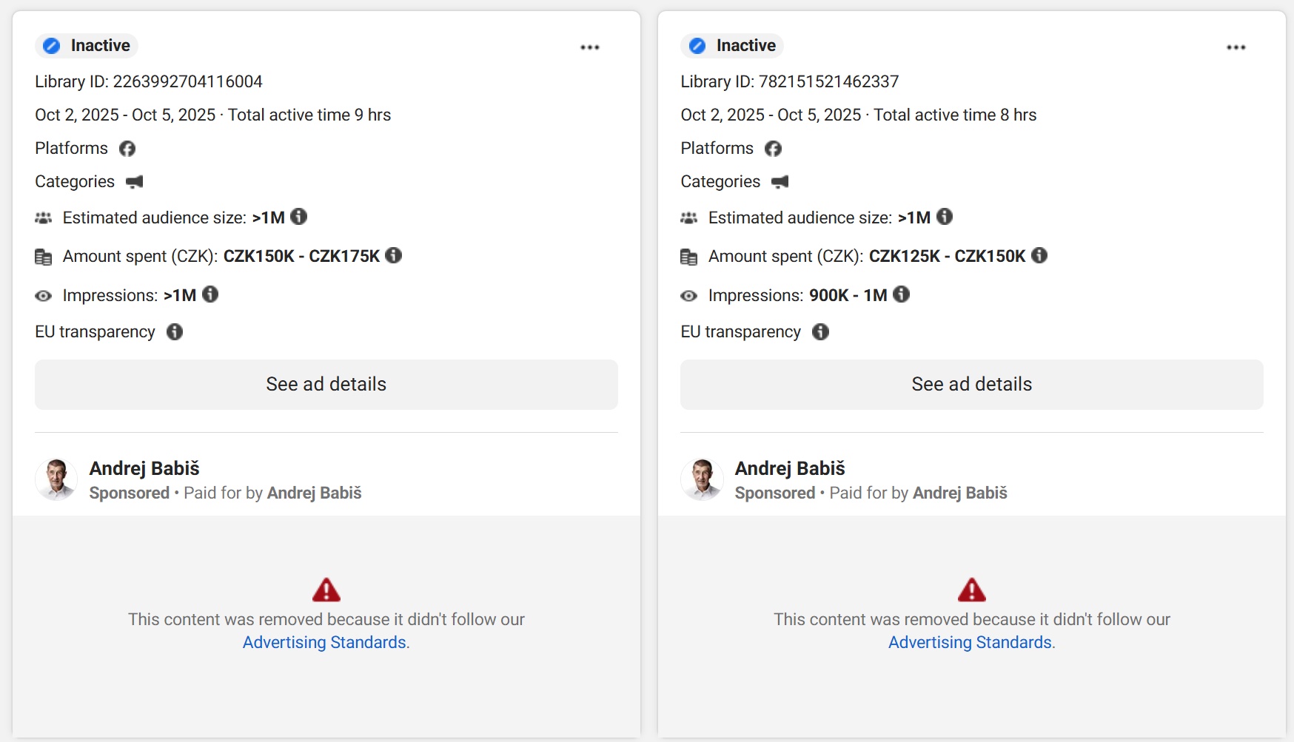Click the Inactive status badge on left card
The image size is (1294, 742).
tap(87, 46)
